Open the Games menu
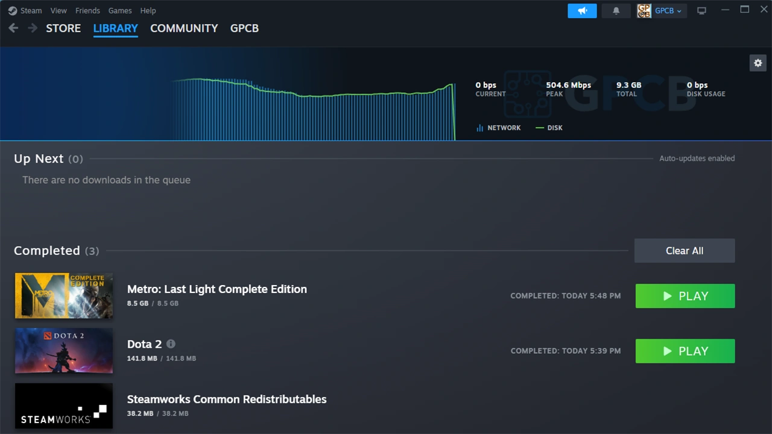This screenshot has width=772, height=434. click(120, 10)
